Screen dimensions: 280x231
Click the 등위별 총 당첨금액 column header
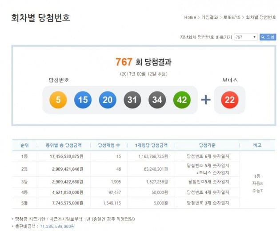(64, 145)
